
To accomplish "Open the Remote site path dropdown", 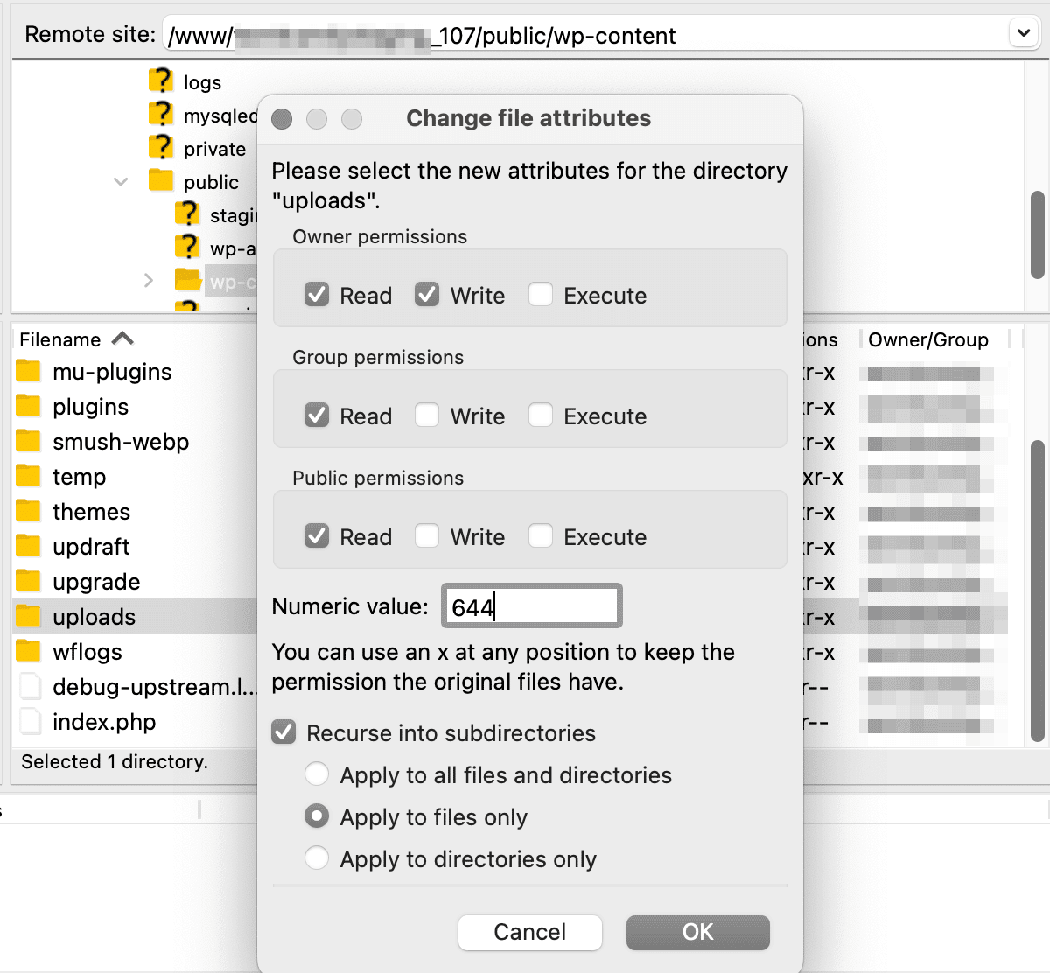I will [x=1023, y=34].
